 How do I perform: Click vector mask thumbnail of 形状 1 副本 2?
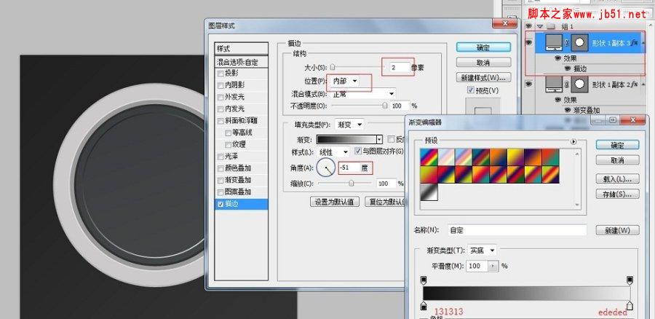(x=579, y=84)
